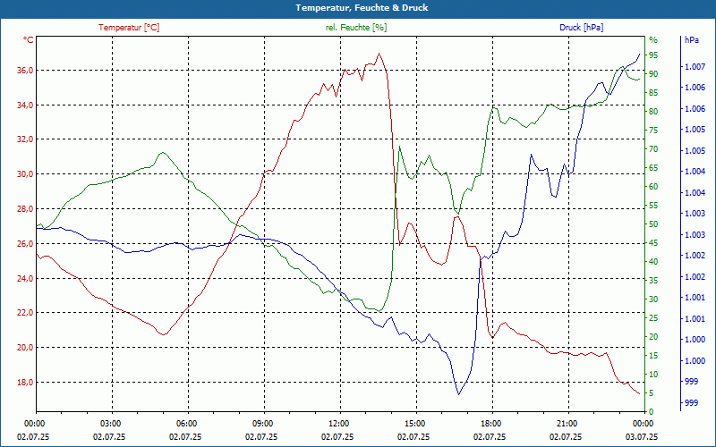
Task: Click the '90' humidity axis value
Action: click(653, 74)
